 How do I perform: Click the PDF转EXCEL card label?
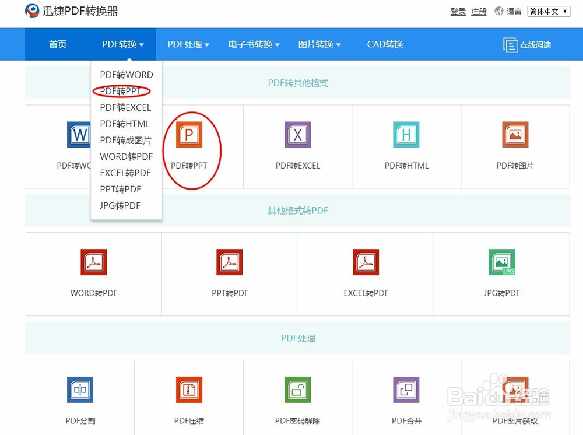click(297, 166)
